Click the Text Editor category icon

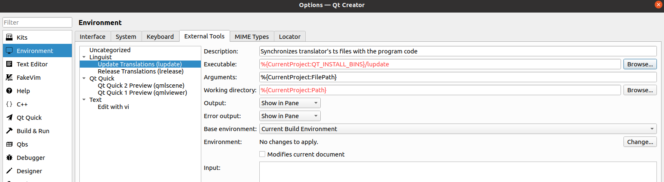tap(9, 64)
